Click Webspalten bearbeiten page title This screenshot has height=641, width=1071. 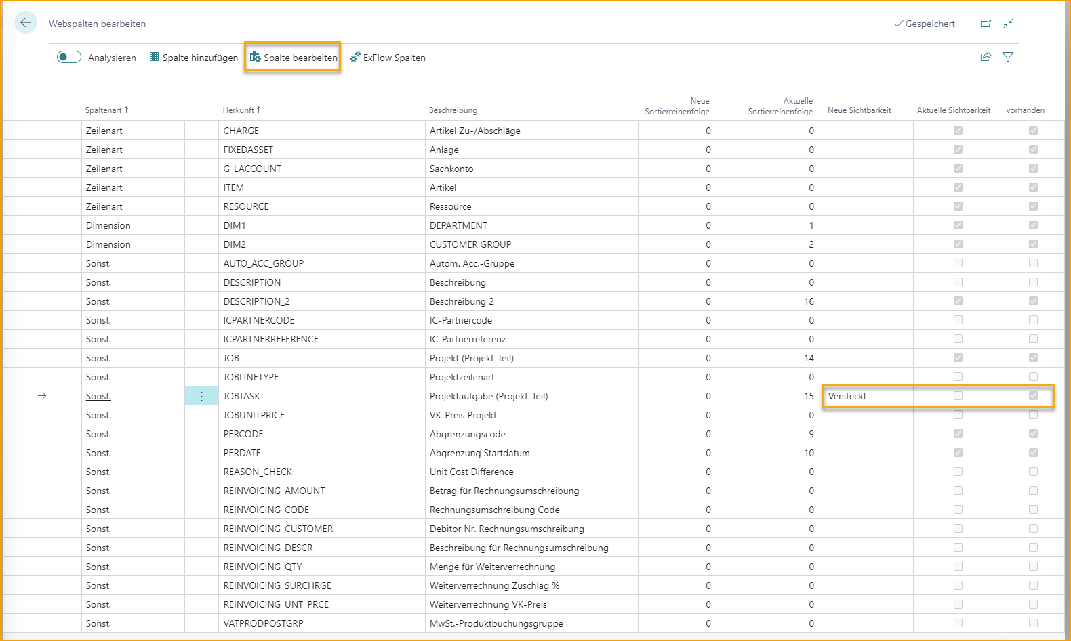pyautogui.click(x=97, y=24)
